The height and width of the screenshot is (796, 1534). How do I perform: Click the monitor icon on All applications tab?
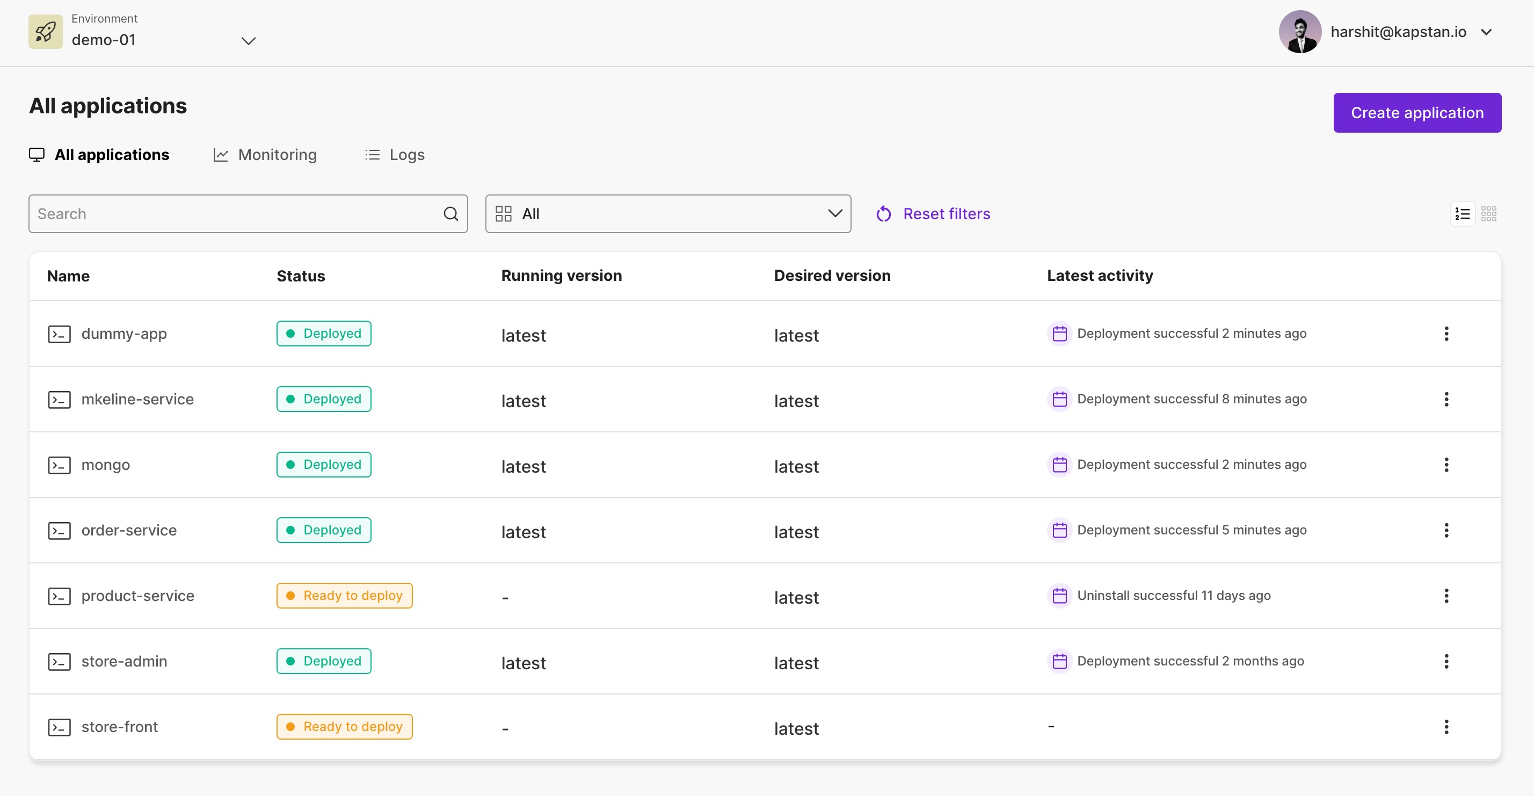point(37,155)
